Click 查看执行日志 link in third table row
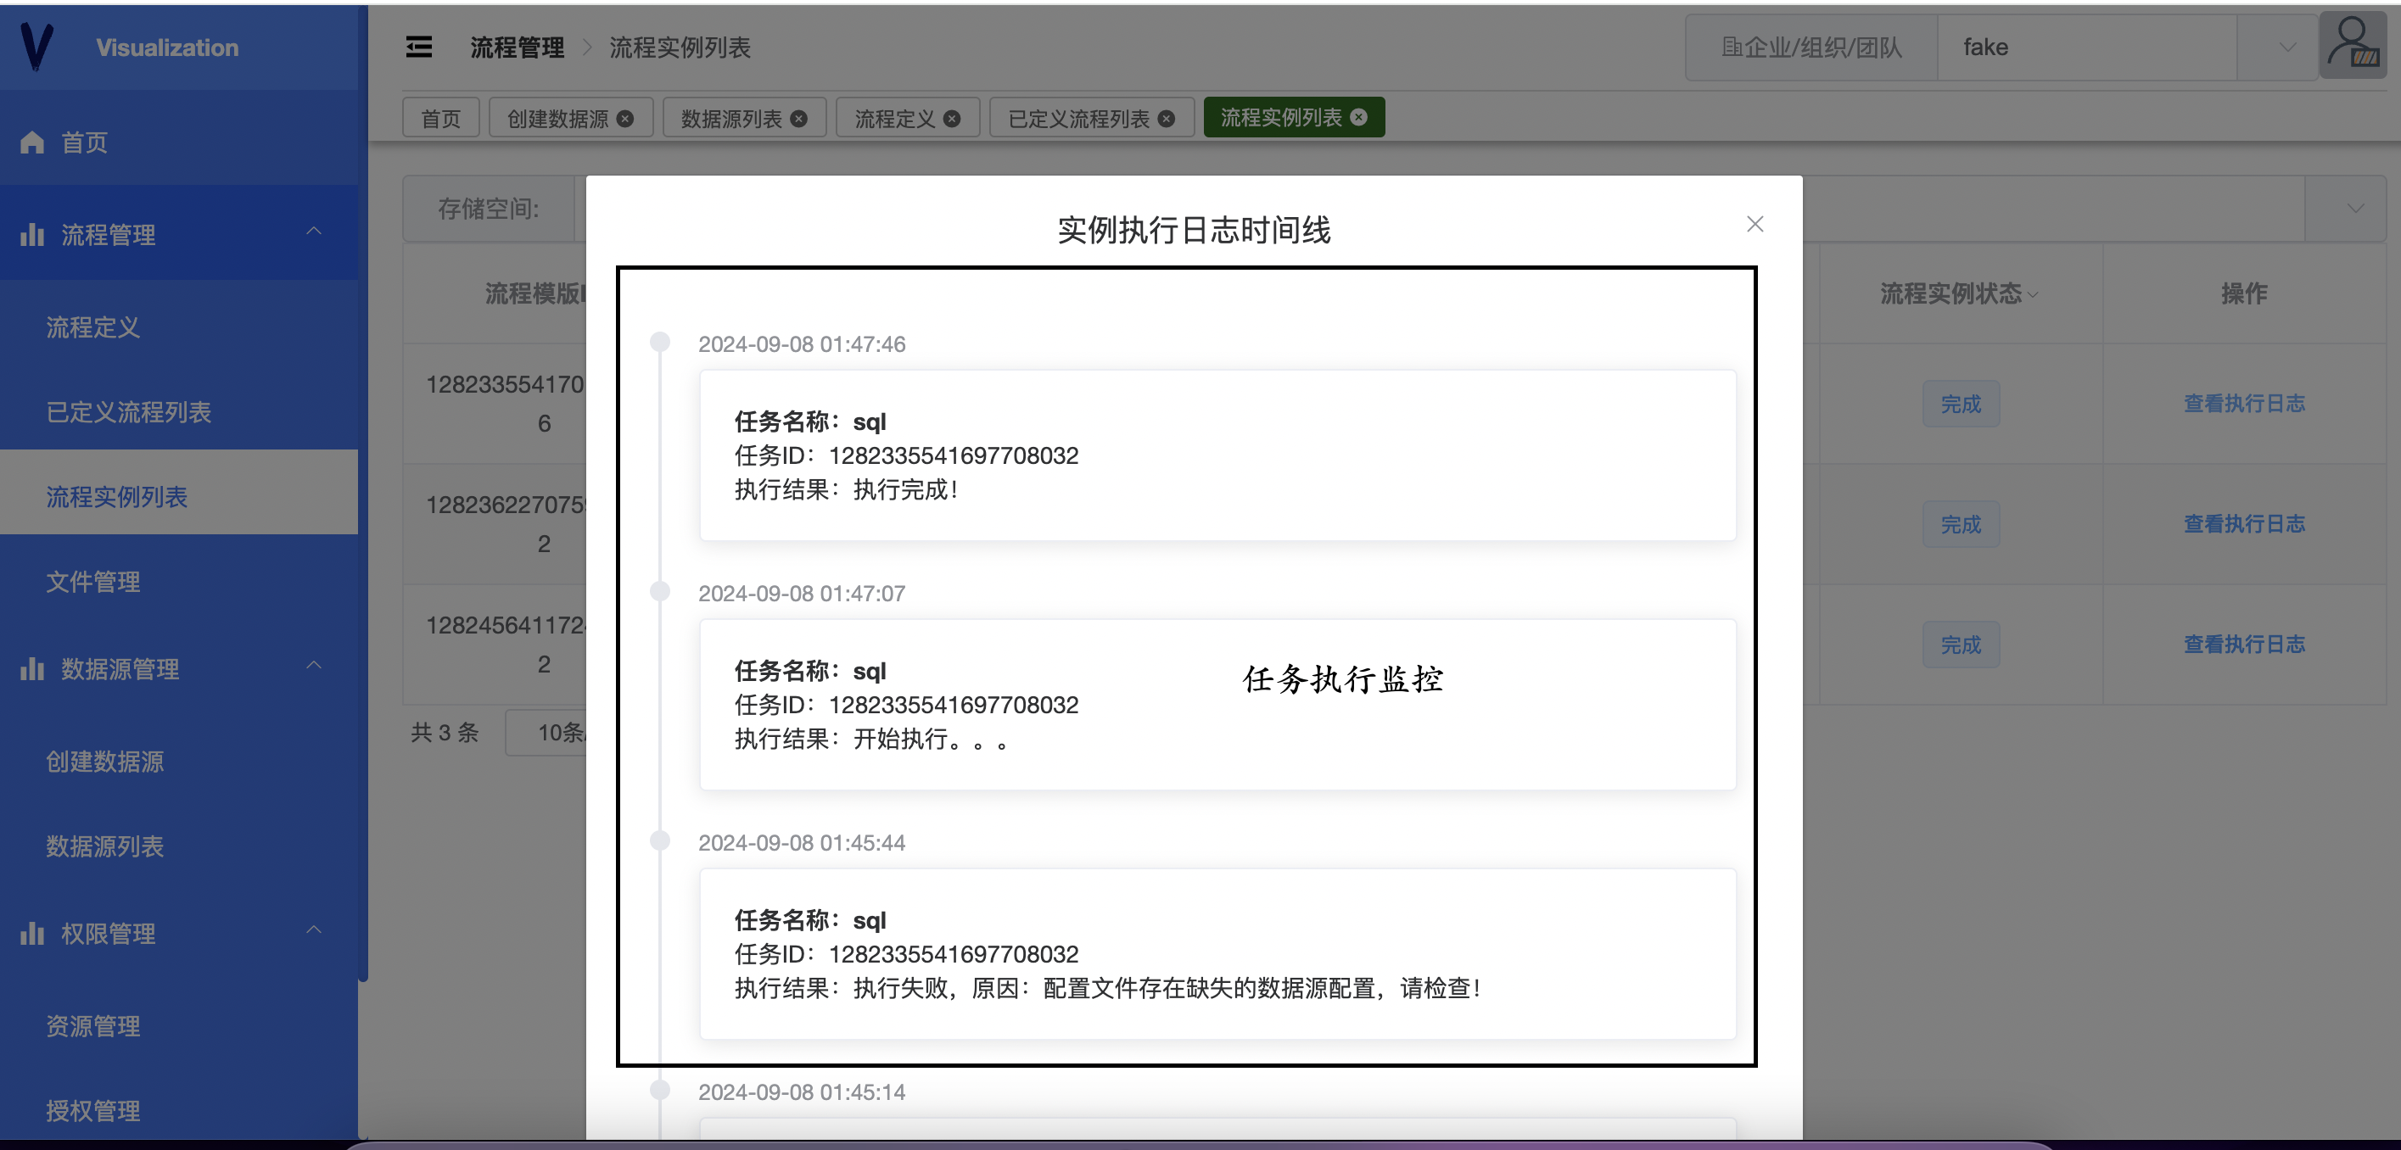Viewport: 2401px width, 1150px height. click(x=2243, y=643)
